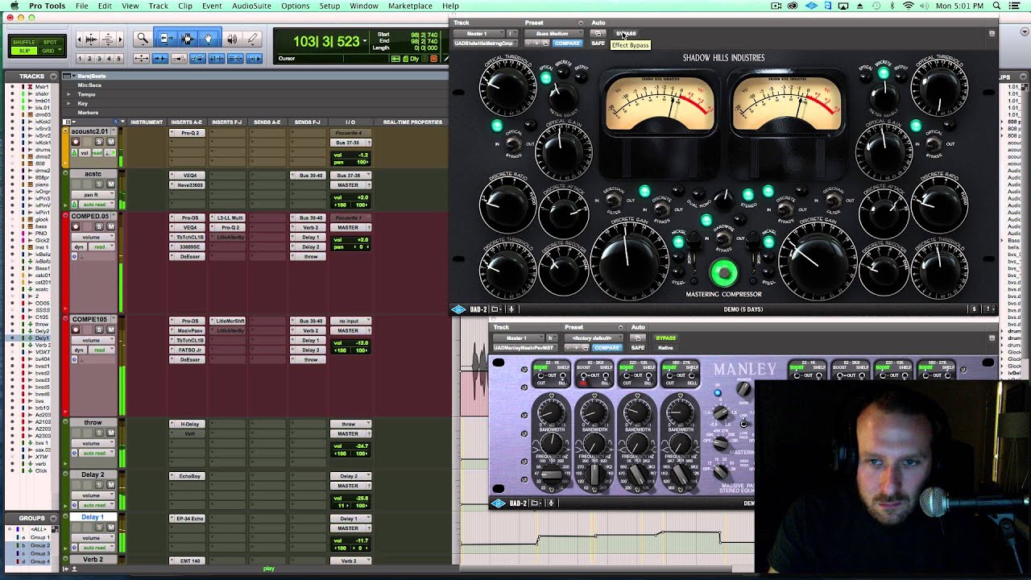The height and width of the screenshot is (580, 1031).
Task: Click zoom preset 1 button
Action: pos(80,58)
